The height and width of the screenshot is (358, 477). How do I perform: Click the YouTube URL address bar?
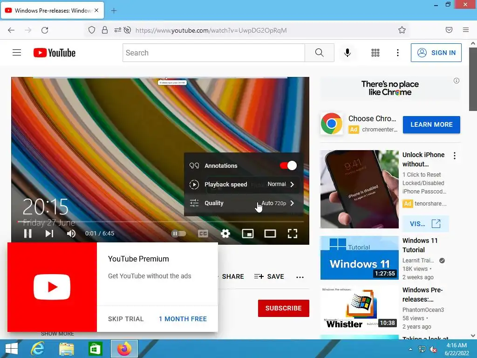(x=211, y=30)
